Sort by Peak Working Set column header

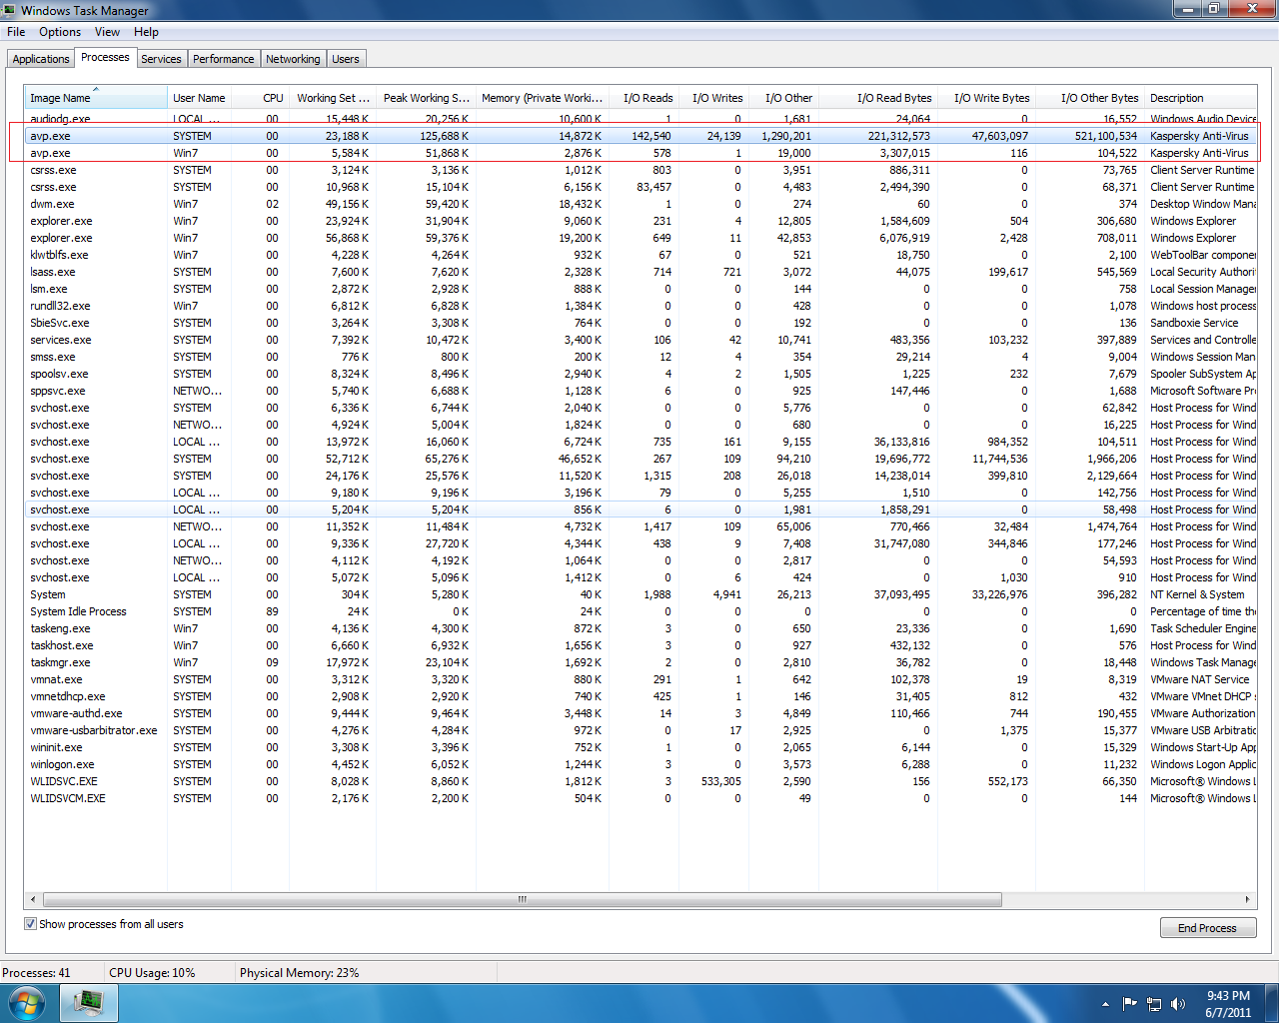(427, 98)
